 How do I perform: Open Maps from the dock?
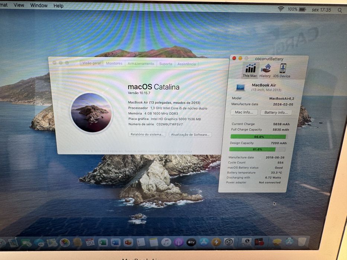click(x=52, y=243)
